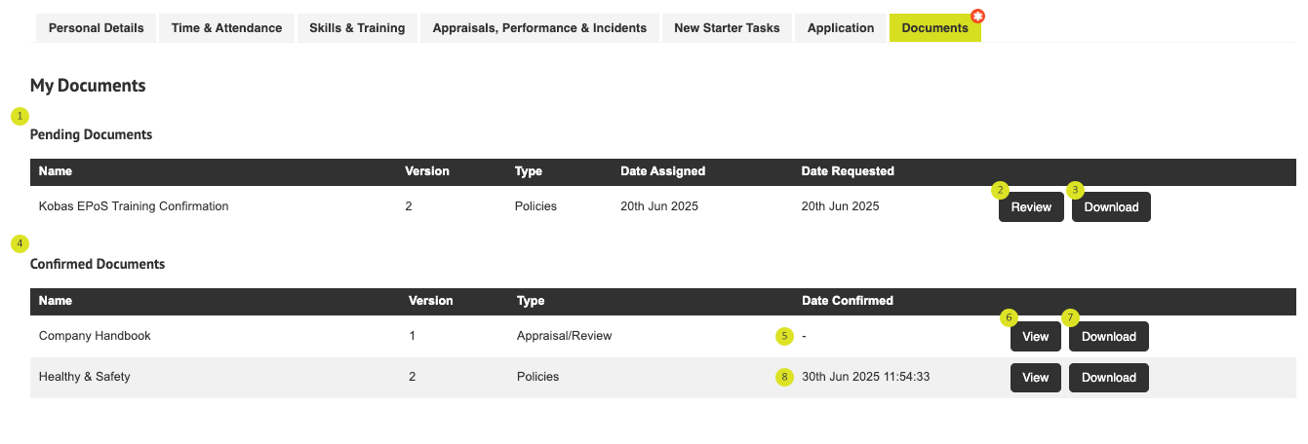This screenshot has width=1308, height=444.
Task: Select the Application tab
Action: pos(841,27)
